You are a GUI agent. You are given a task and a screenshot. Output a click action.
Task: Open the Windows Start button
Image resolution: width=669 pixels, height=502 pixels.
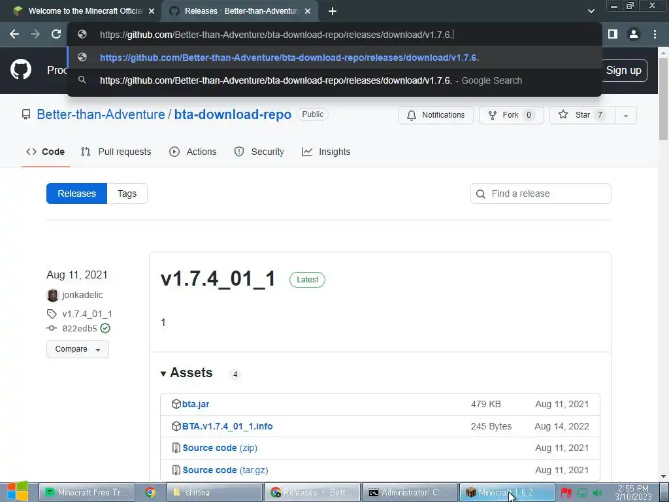tap(18, 492)
